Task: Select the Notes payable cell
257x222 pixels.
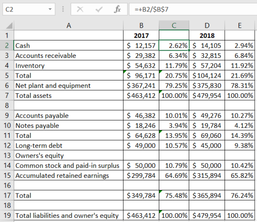Action: [x=68, y=125]
